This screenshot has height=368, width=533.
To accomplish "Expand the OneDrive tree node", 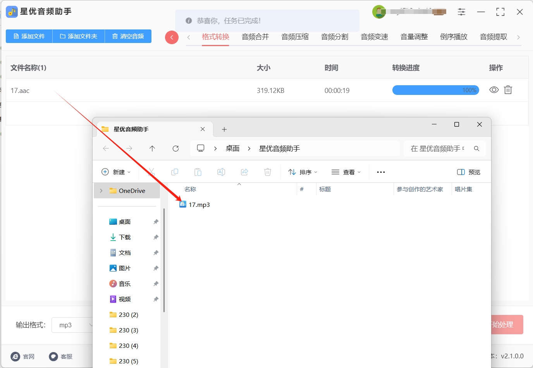I will [x=101, y=191].
